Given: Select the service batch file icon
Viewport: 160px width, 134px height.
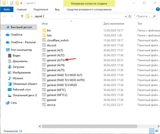Looking at the screenshot, I should pyautogui.click(x=44, y=105).
